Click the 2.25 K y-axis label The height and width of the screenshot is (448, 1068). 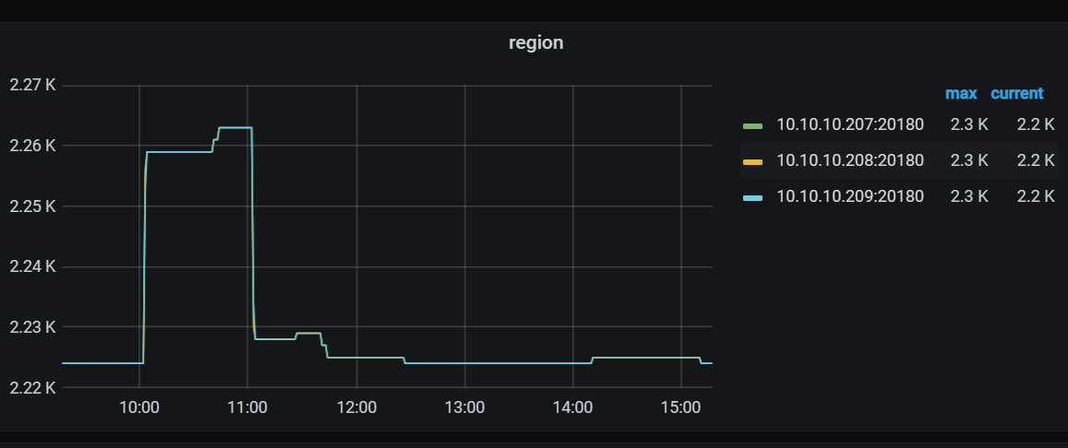[32, 206]
